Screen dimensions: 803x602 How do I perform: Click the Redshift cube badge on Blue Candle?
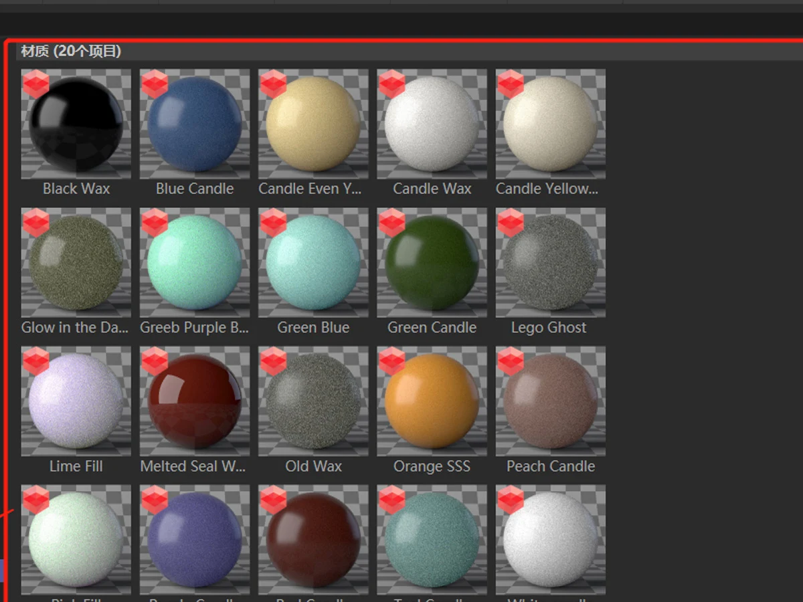coord(155,84)
